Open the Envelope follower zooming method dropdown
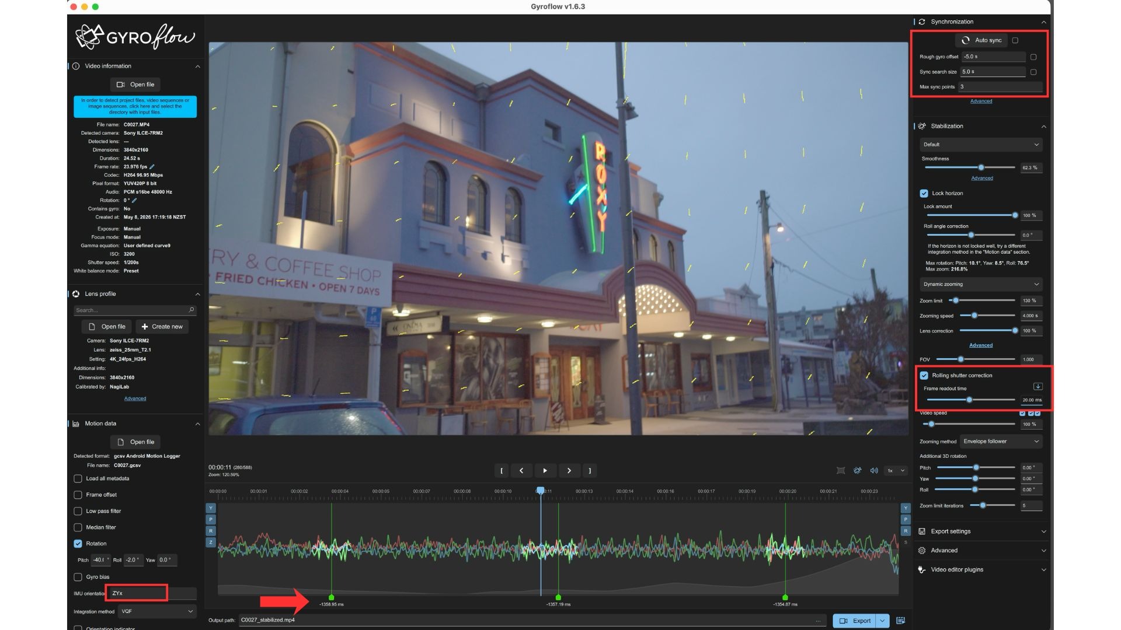This screenshot has width=1121, height=630. [1001, 442]
